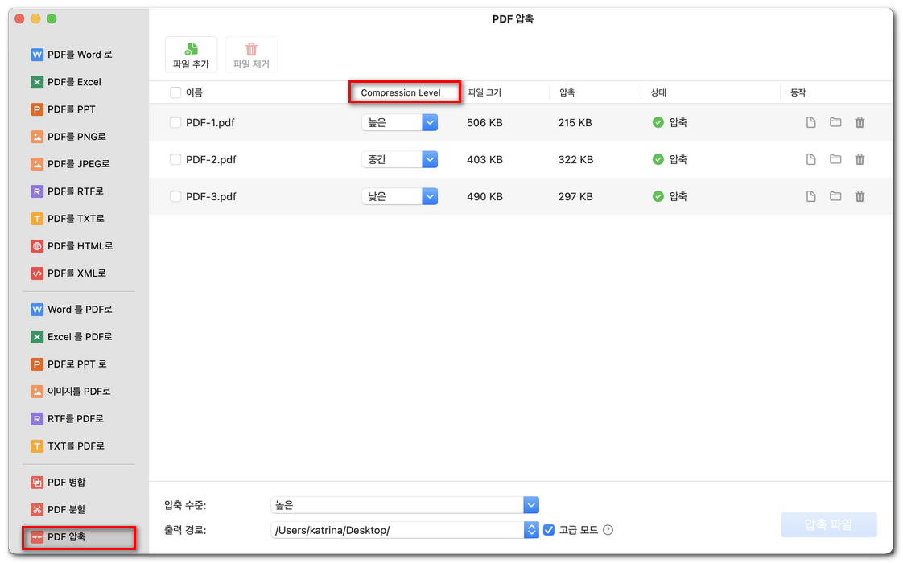Check the PDF-3.pdf row checkbox

pyautogui.click(x=175, y=196)
